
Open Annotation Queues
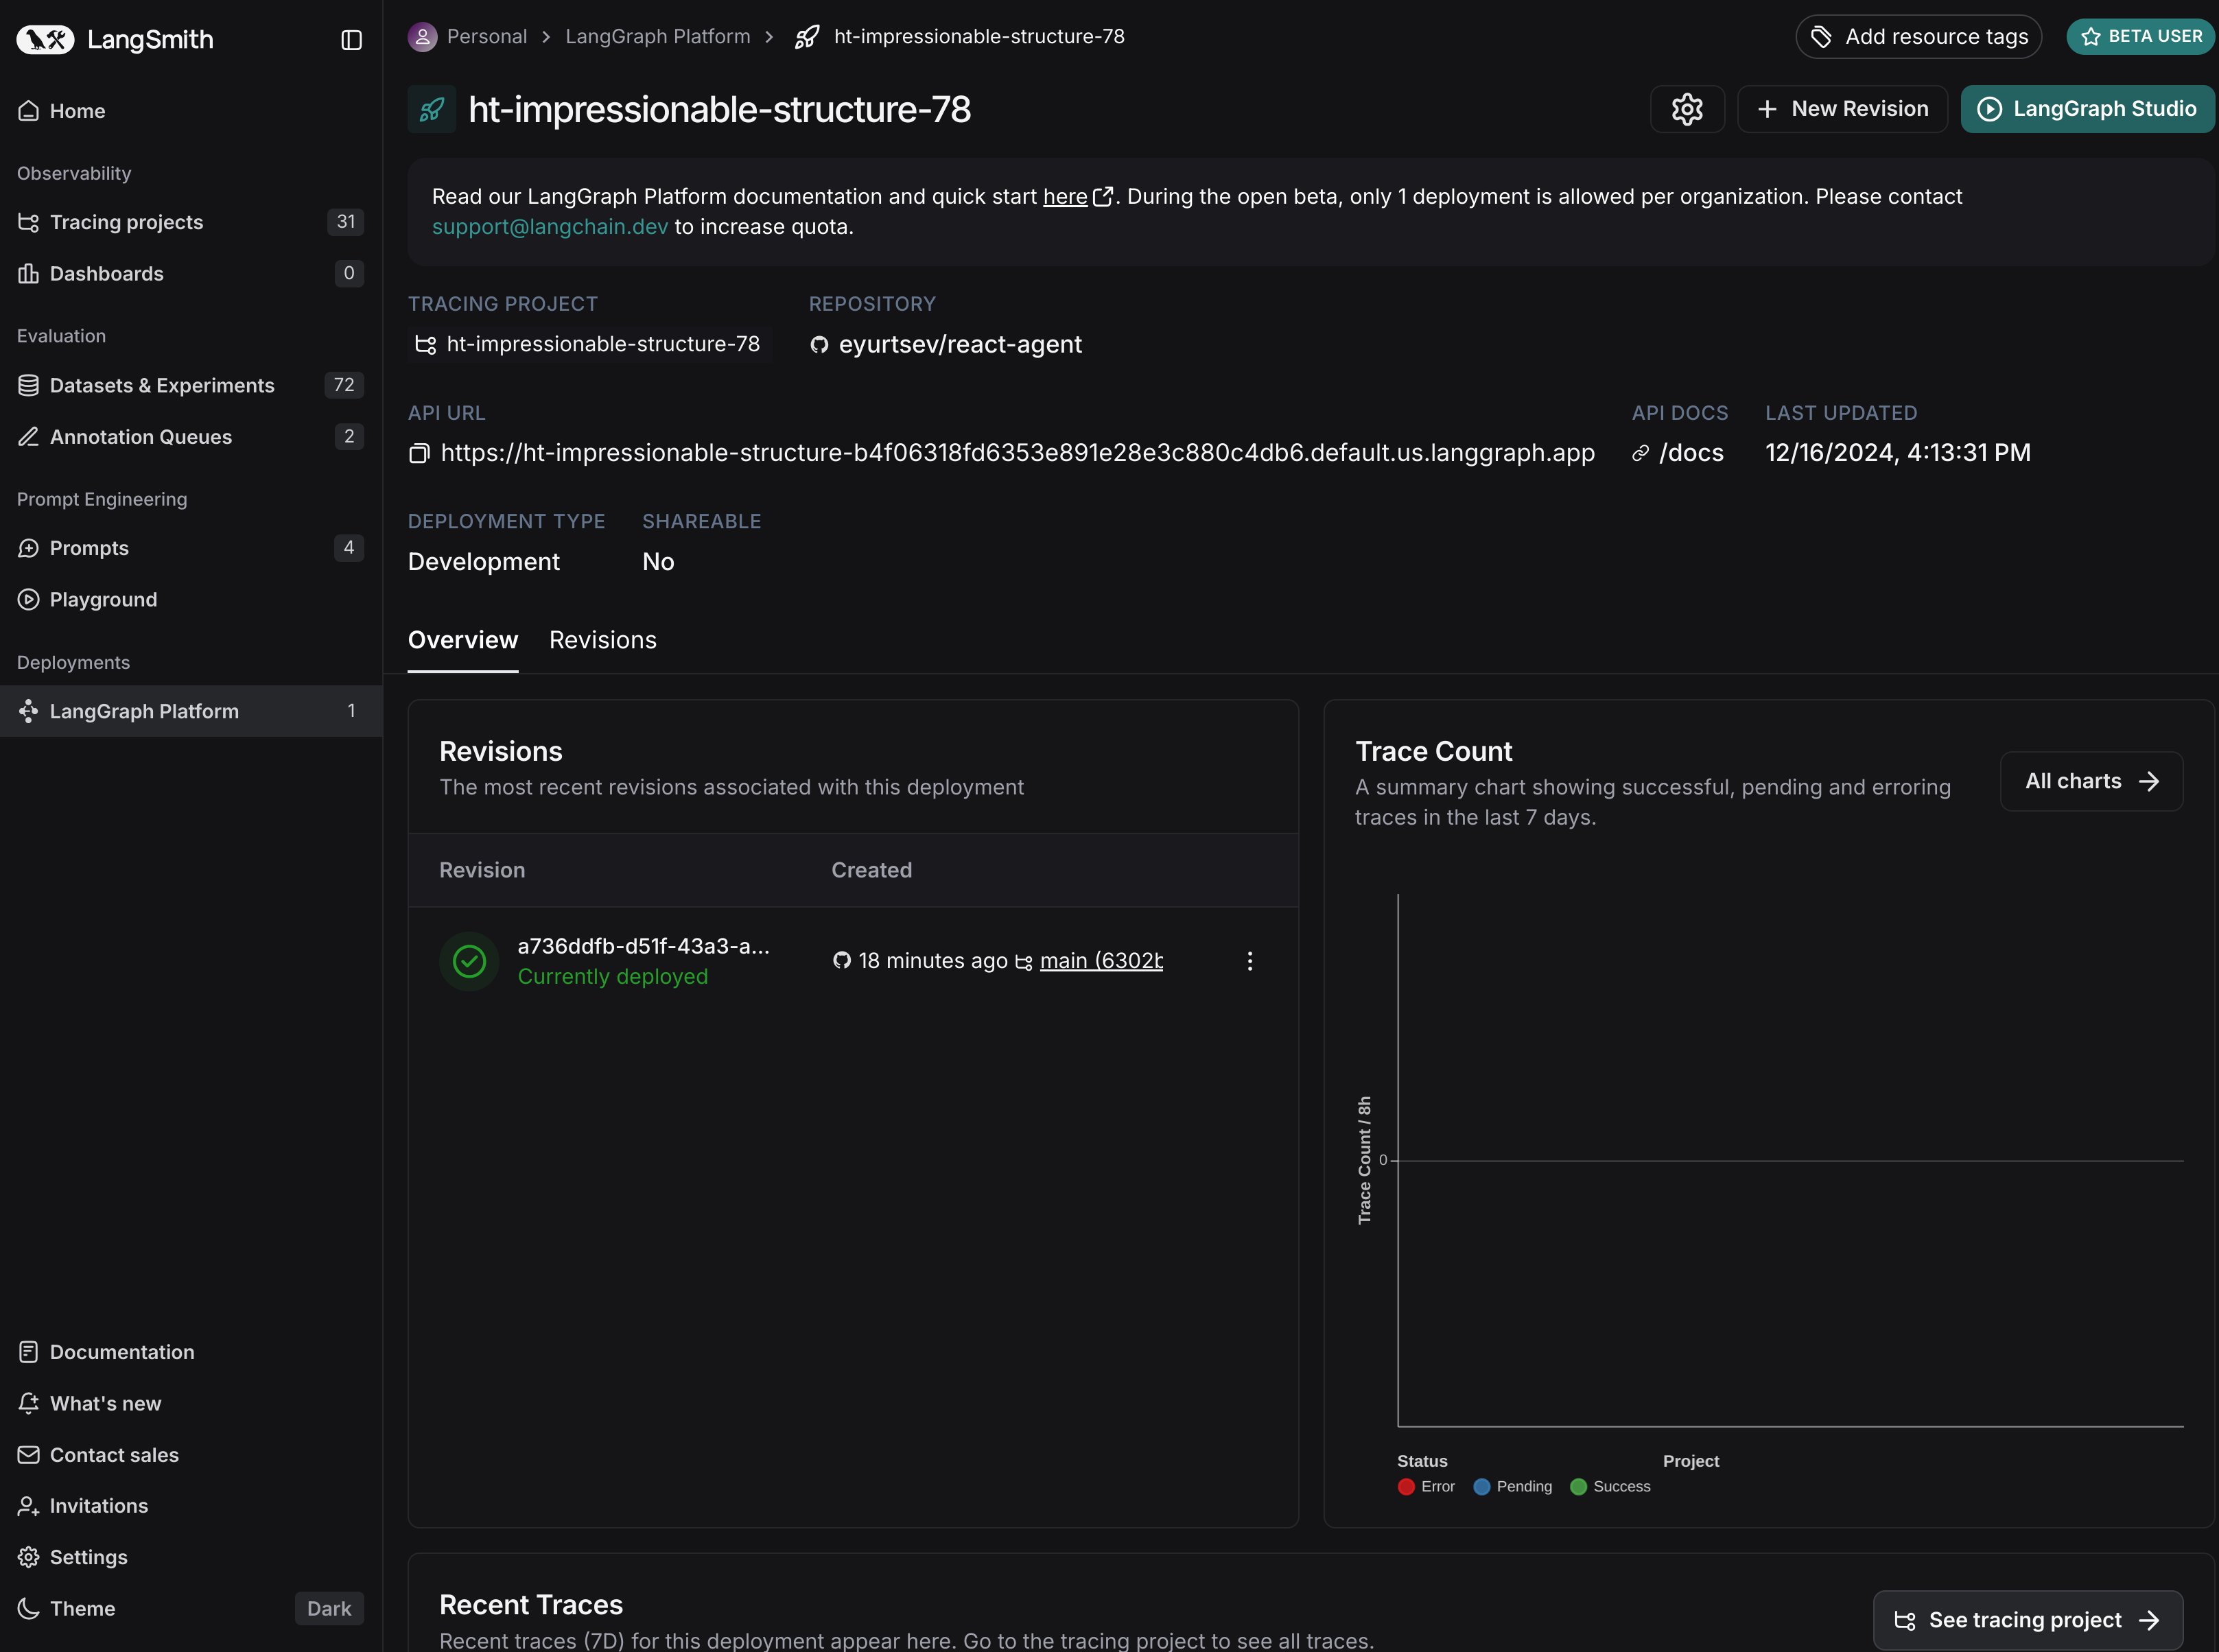pyautogui.click(x=190, y=436)
